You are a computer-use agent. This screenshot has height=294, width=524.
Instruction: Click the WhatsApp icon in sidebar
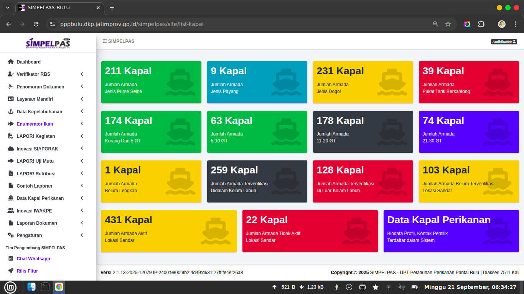[x=11, y=259]
